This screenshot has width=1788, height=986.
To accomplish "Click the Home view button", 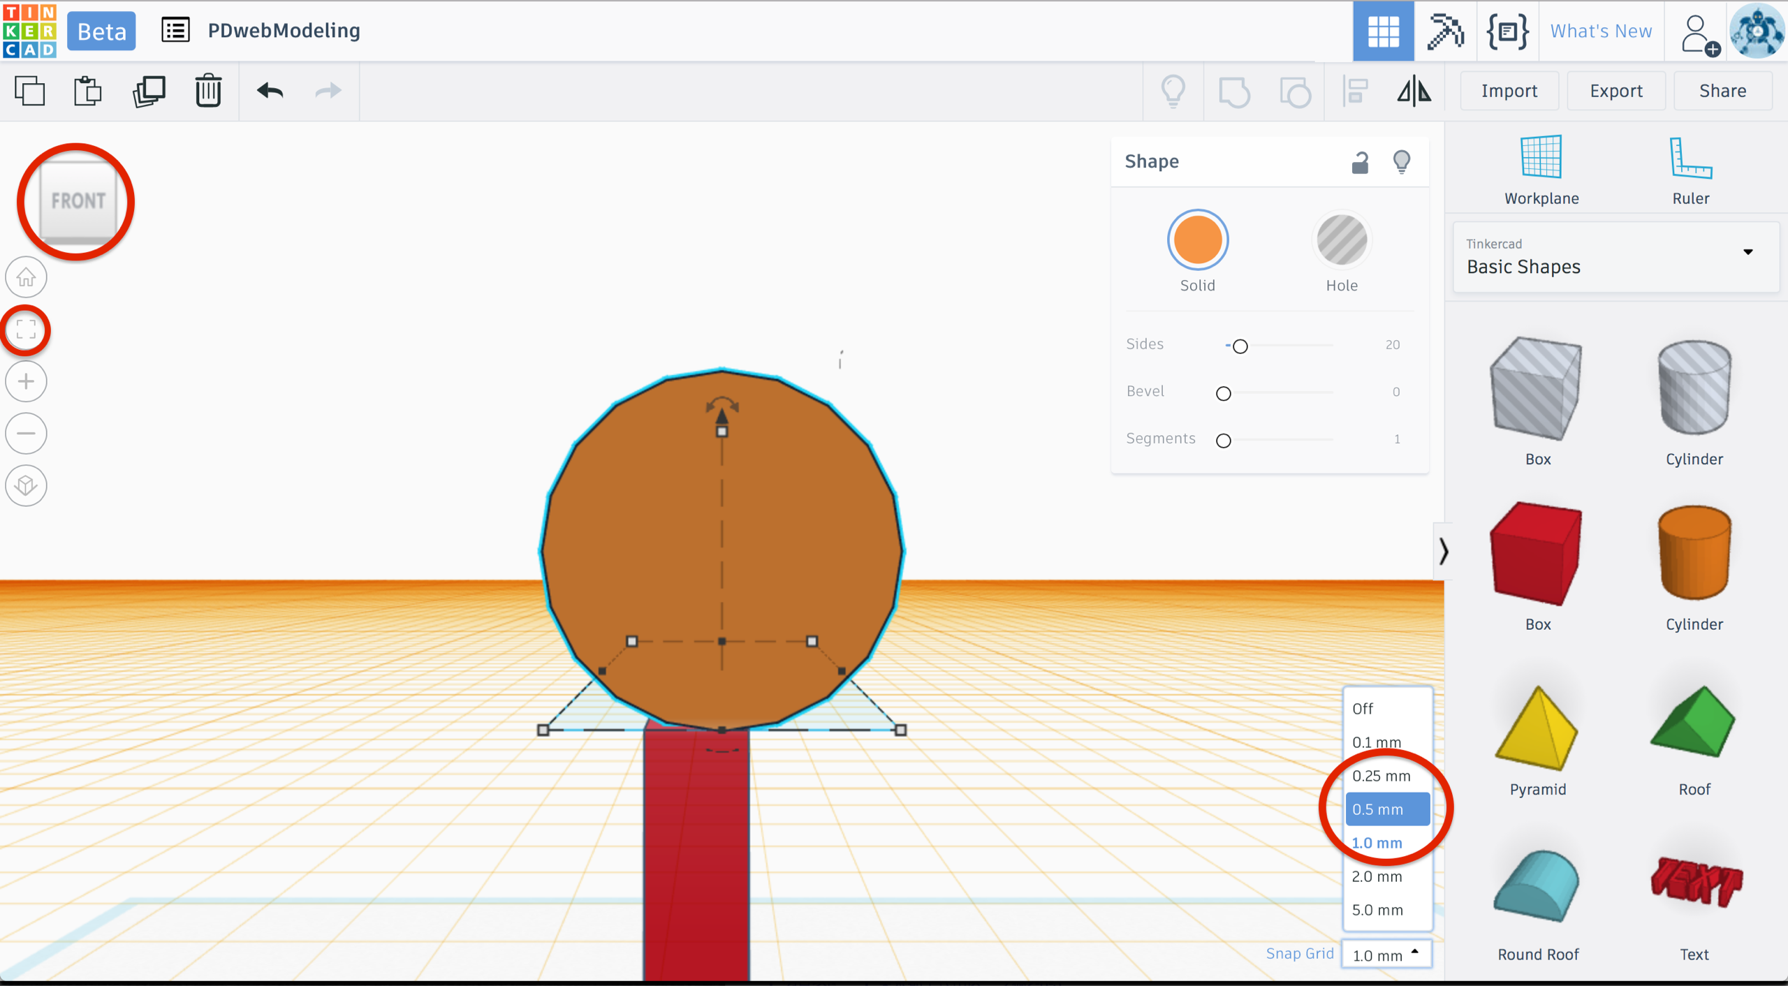I will coord(27,277).
